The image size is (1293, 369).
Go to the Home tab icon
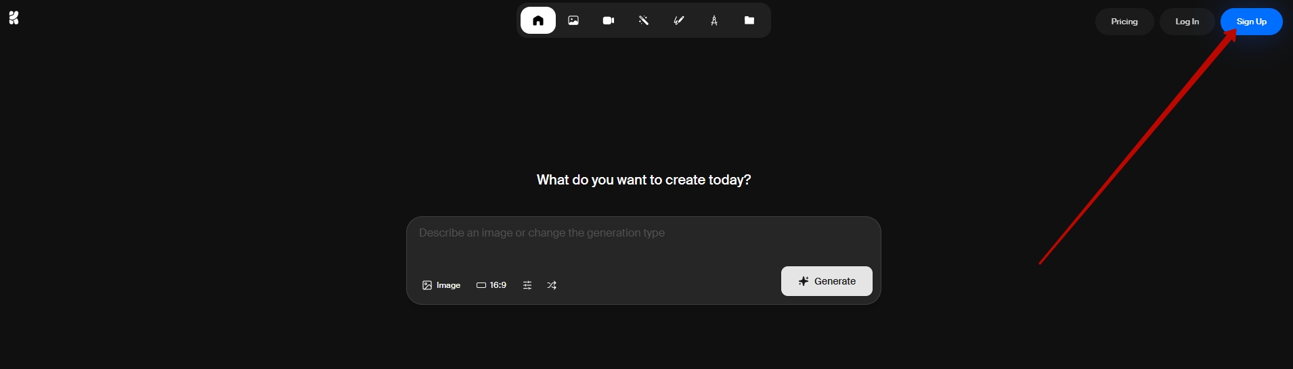[x=538, y=20]
